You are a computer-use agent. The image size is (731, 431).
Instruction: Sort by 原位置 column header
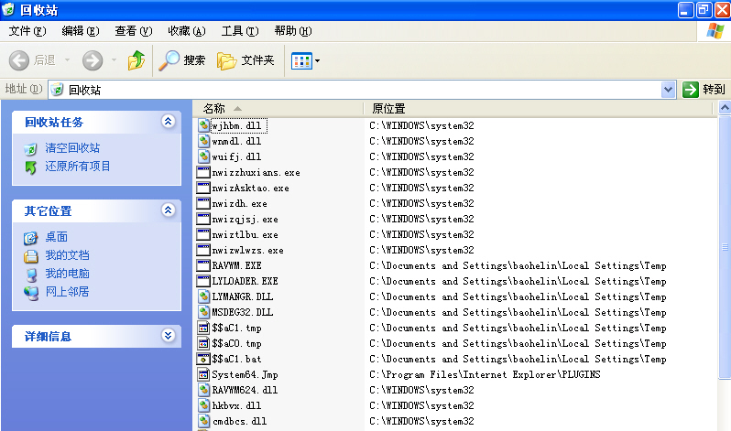(x=538, y=109)
